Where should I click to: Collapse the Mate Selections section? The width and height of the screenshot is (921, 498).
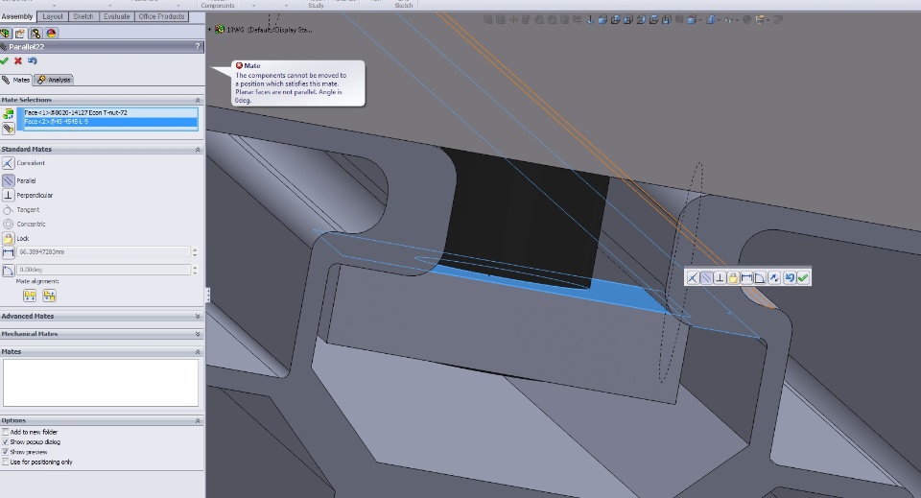coord(198,100)
